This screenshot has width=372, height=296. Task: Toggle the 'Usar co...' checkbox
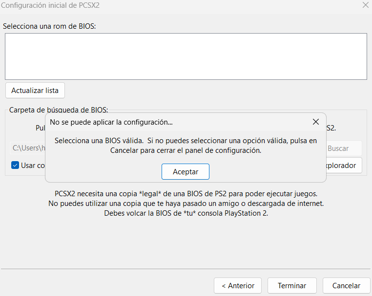pyautogui.click(x=15, y=165)
